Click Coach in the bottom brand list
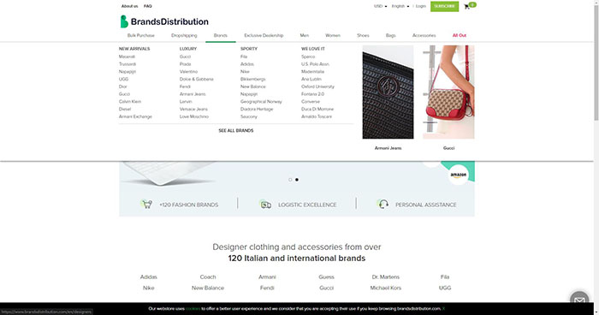Screen dimensions: 599x315 click(x=208, y=276)
